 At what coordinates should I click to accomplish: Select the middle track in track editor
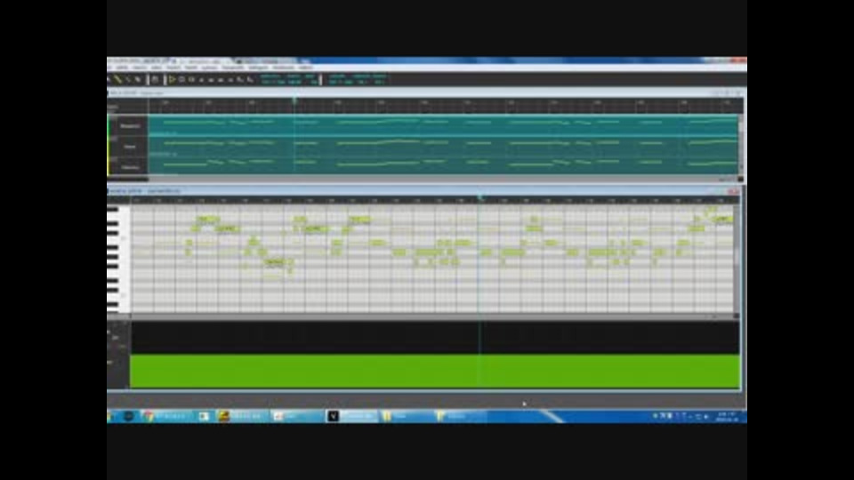tap(130, 147)
